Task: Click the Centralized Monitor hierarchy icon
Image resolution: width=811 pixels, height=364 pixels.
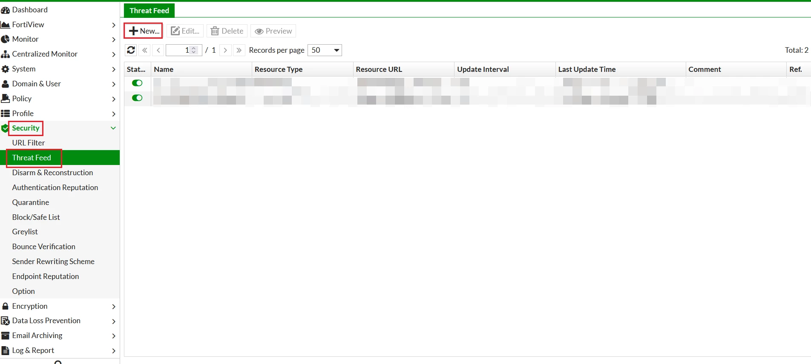Action: (5, 54)
